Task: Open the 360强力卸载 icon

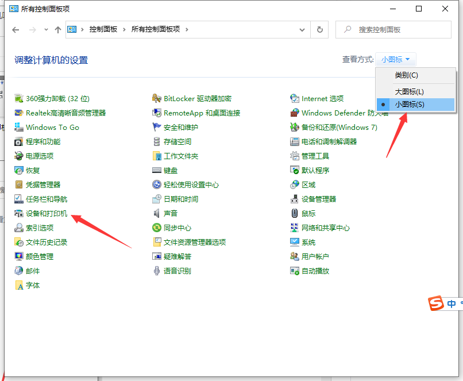Action: click(x=19, y=99)
